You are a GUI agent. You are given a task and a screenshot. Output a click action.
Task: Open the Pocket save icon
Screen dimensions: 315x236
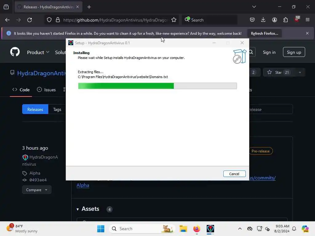pyautogui.click(x=252, y=20)
